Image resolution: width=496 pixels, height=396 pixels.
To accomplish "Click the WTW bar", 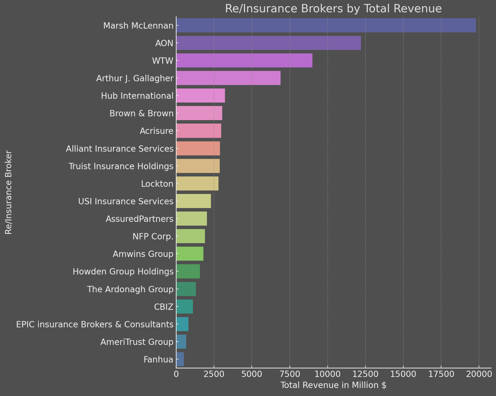I will point(244,60).
